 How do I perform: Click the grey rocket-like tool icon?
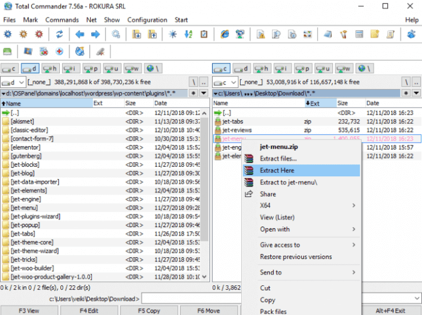(x=100, y=51)
